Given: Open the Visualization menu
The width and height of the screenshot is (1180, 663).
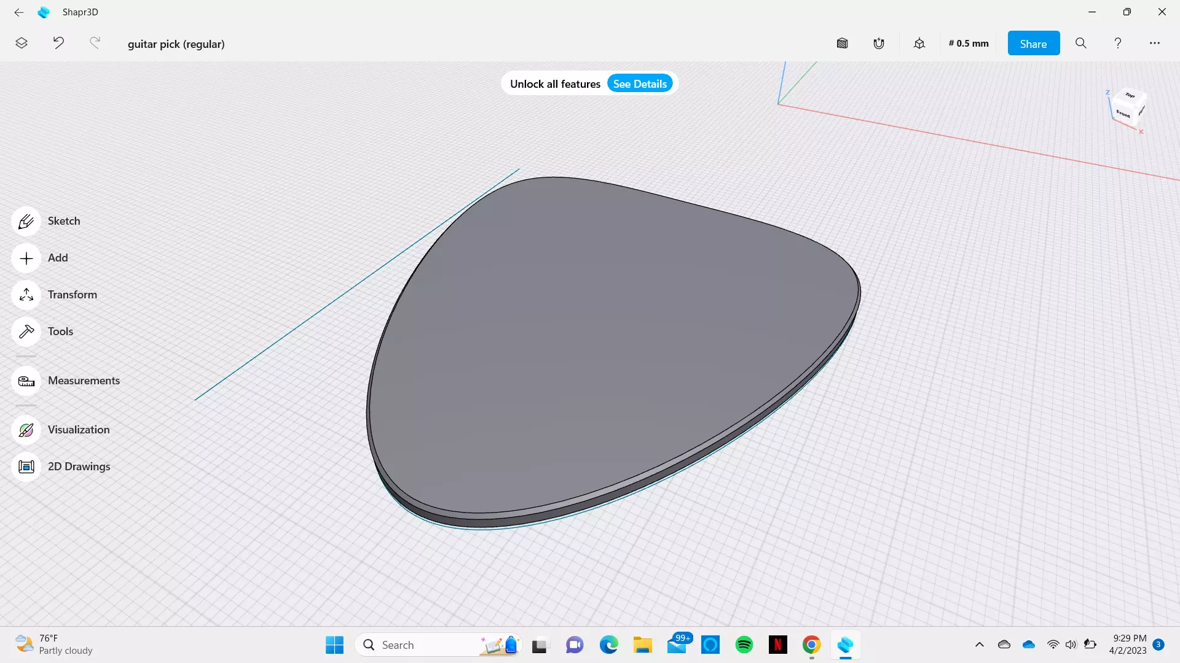Looking at the screenshot, I should pos(79,430).
